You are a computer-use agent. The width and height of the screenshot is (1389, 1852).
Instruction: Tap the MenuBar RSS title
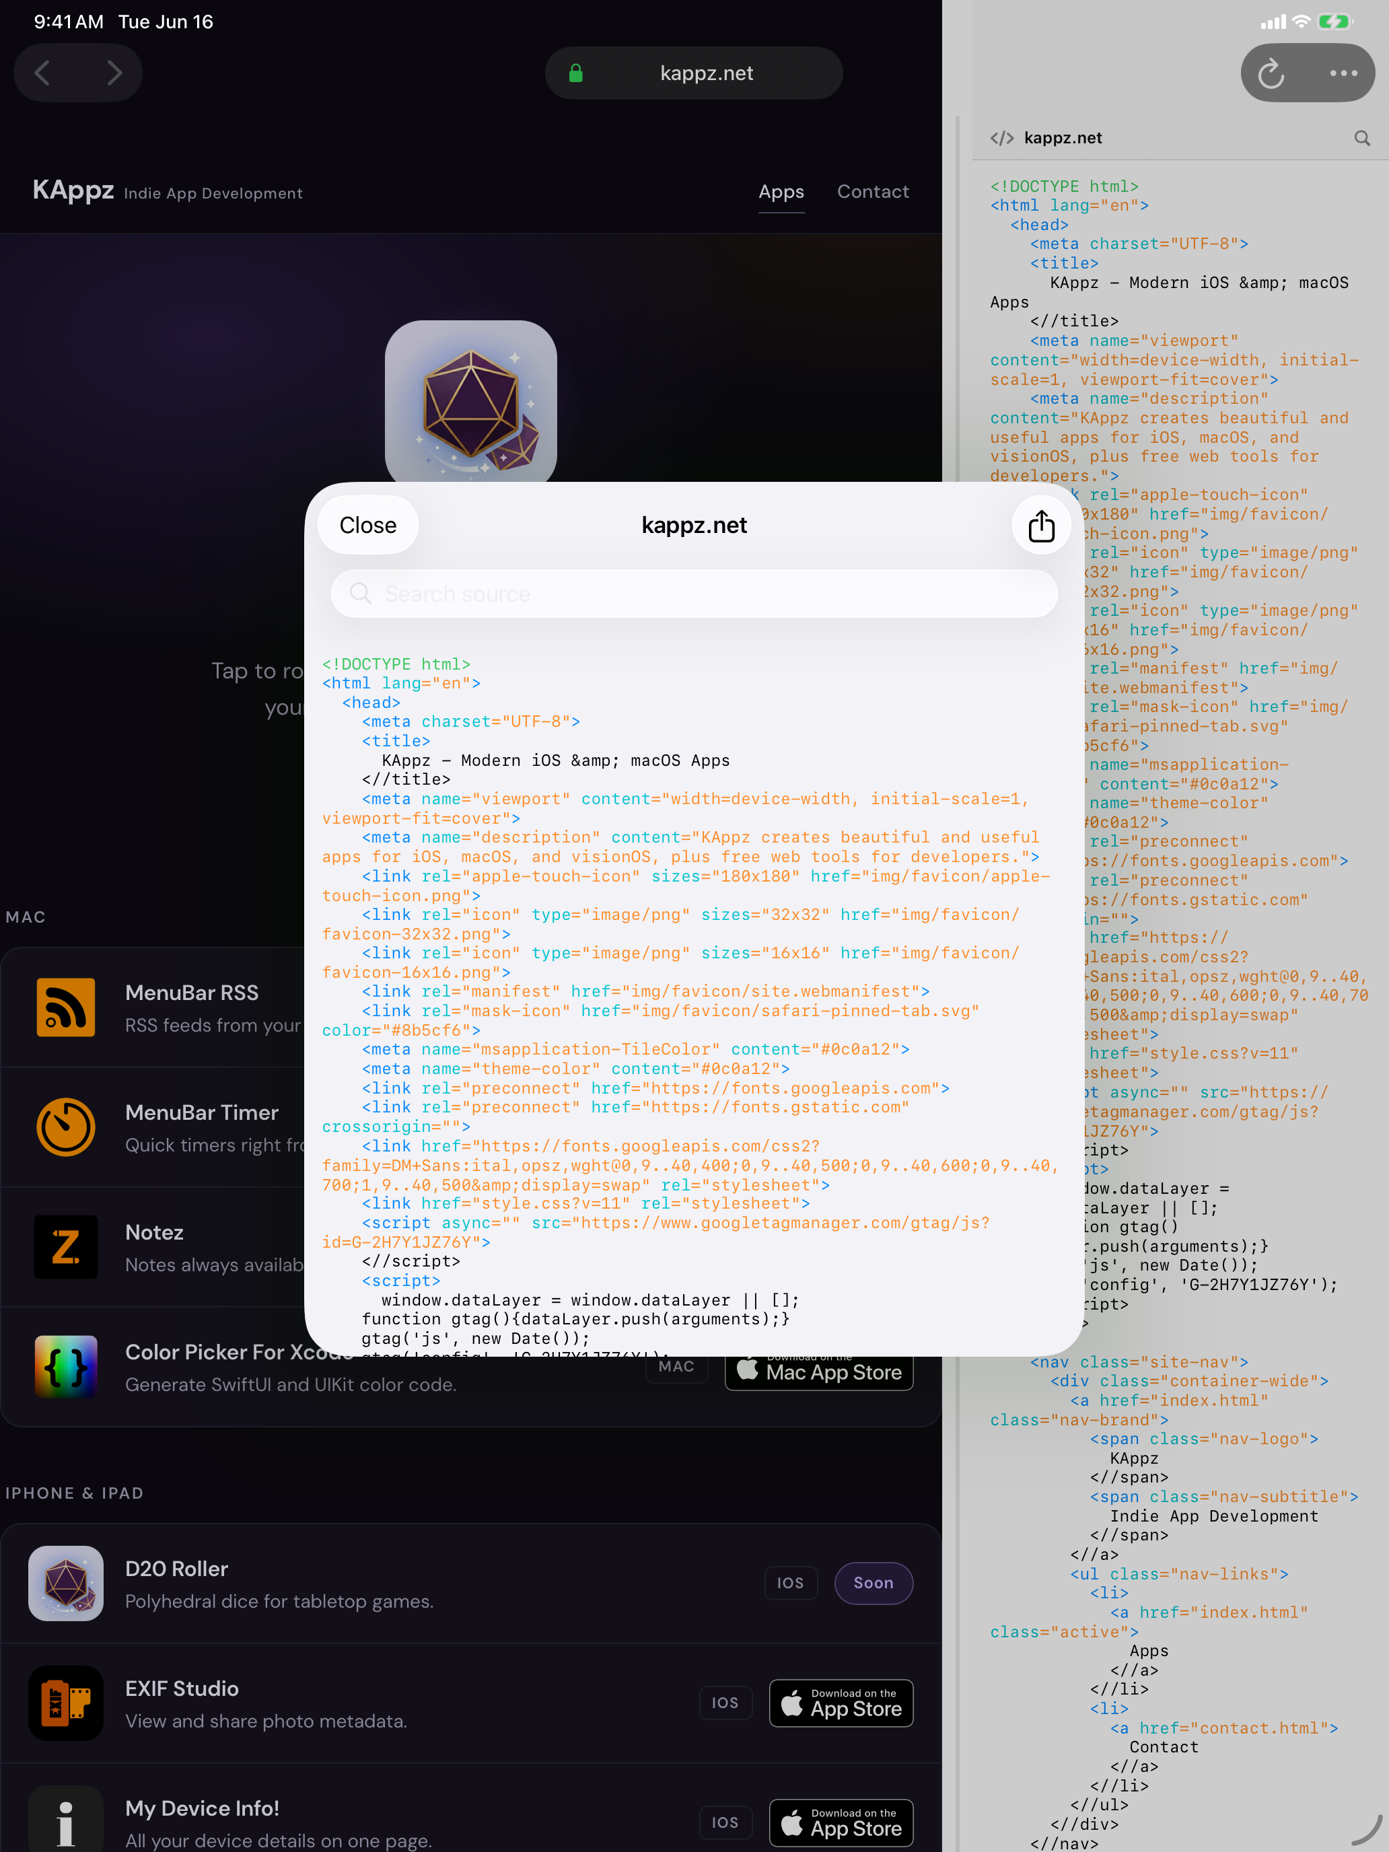tap(192, 992)
